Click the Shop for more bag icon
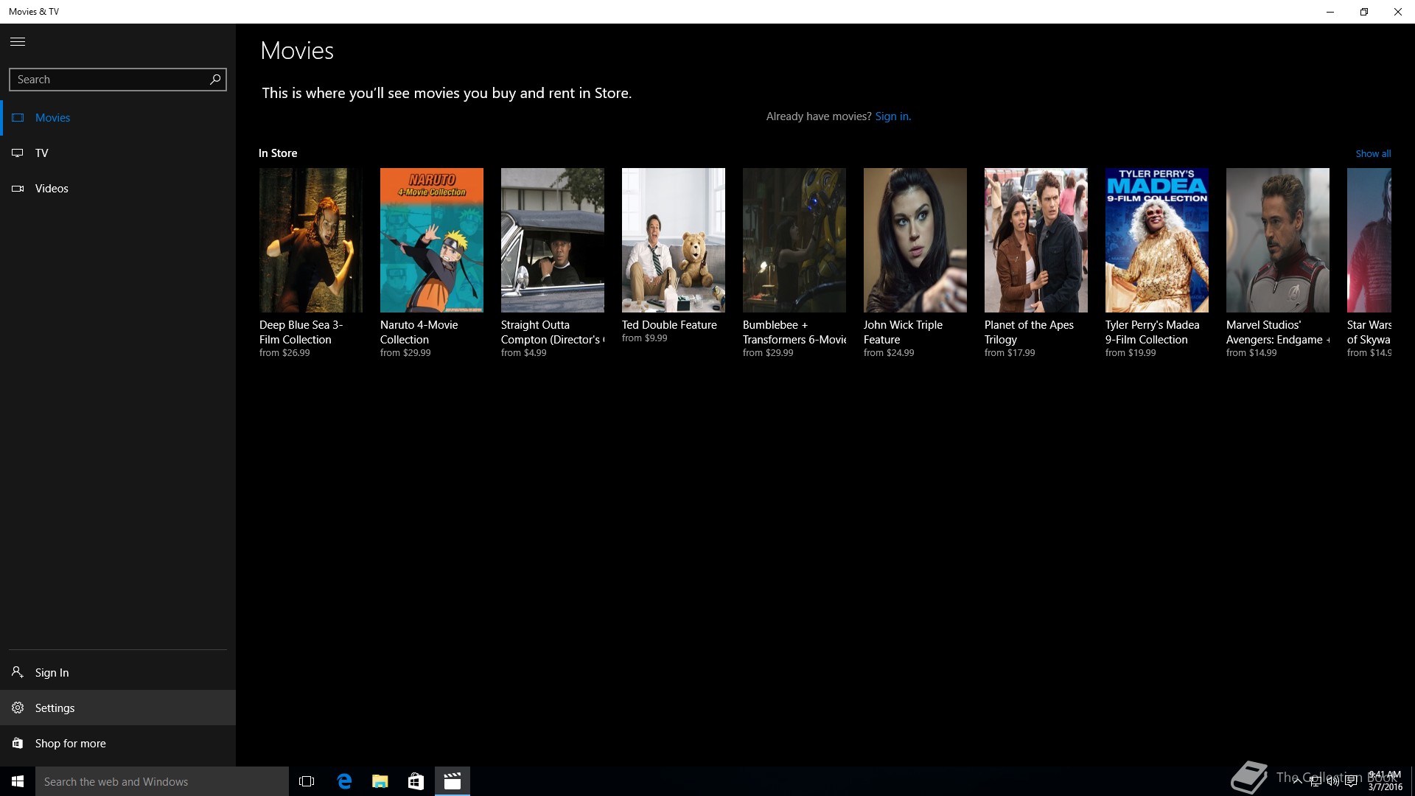The height and width of the screenshot is (796, 1415). coord(18,743)
